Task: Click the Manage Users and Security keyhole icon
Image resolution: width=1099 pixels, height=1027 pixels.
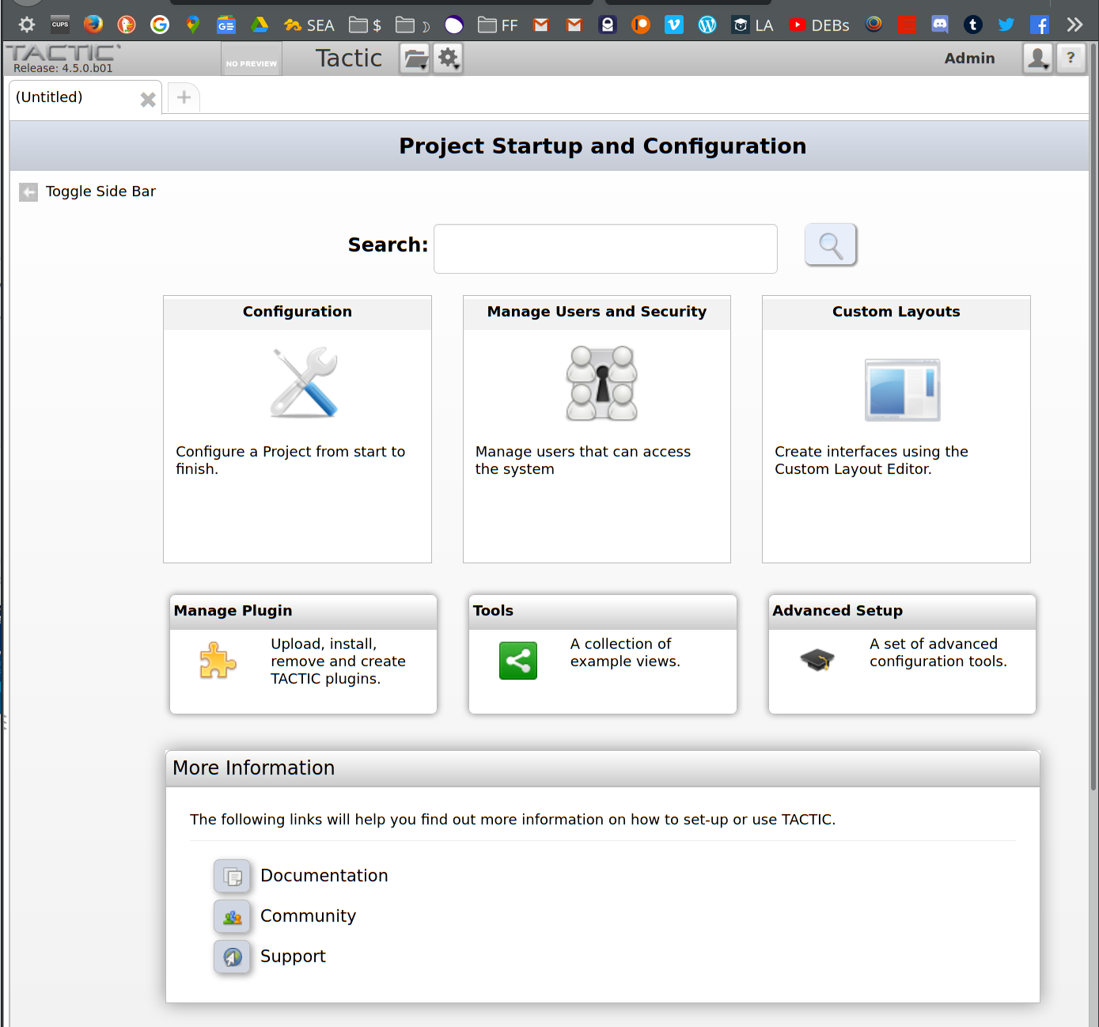Action: tap(601, 383)
